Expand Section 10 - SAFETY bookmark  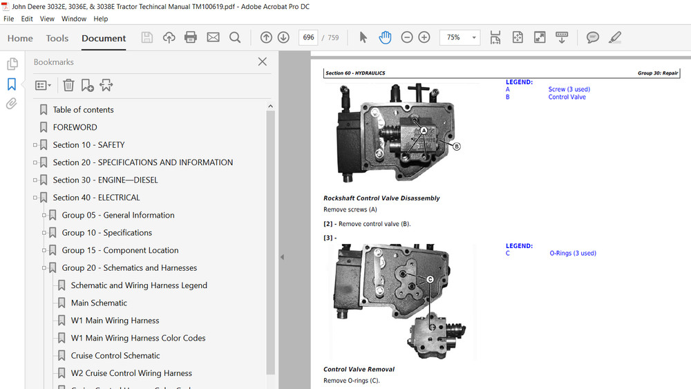point(35,145)
